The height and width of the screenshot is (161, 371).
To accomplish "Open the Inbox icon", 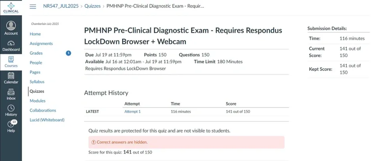I will point(11,92).
